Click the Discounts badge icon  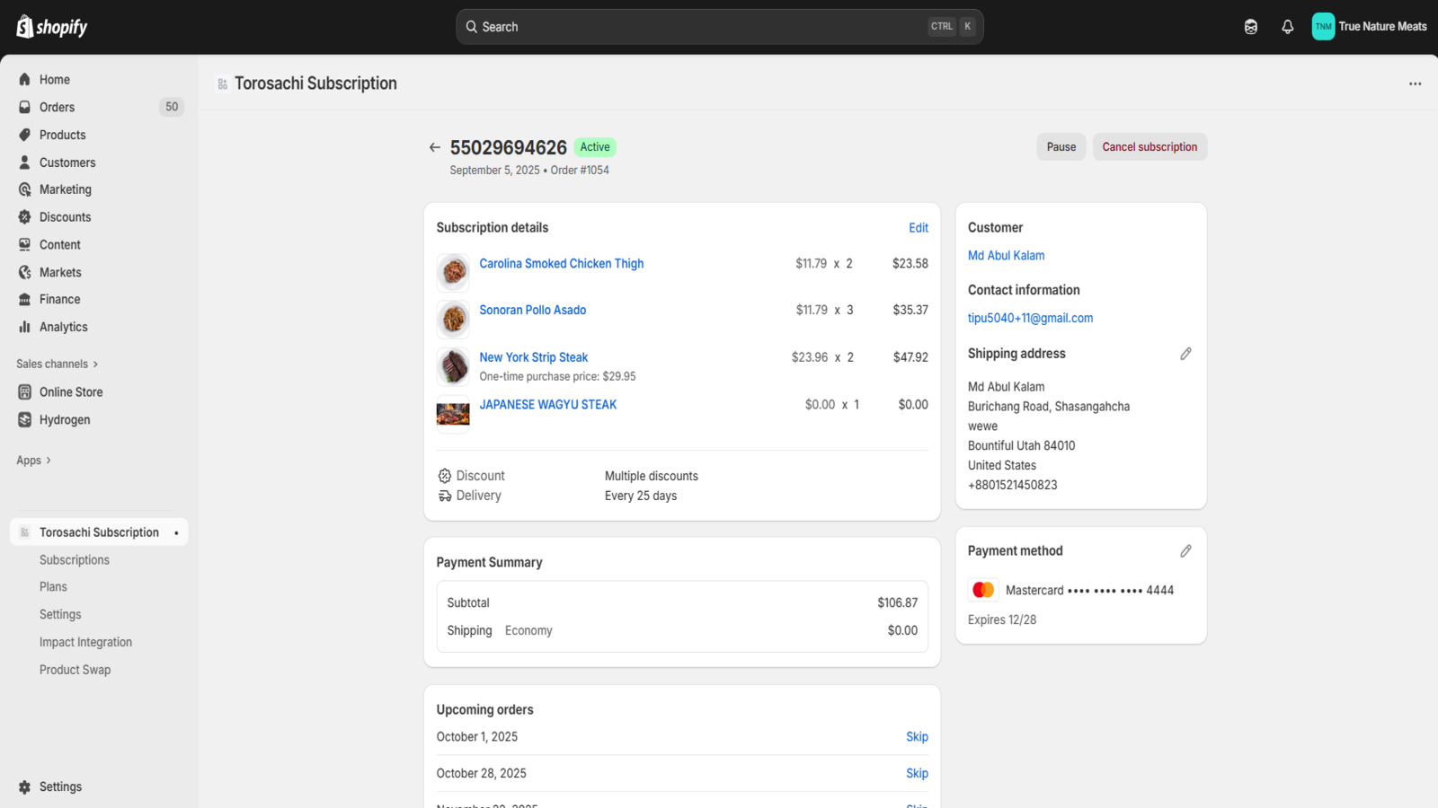[x=25, y=217]
